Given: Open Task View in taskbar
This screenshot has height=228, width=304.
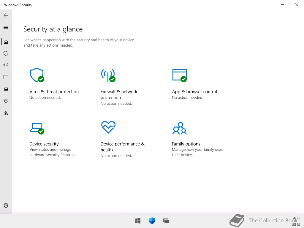Looking at the screenshot, I should tap(166, 221).
